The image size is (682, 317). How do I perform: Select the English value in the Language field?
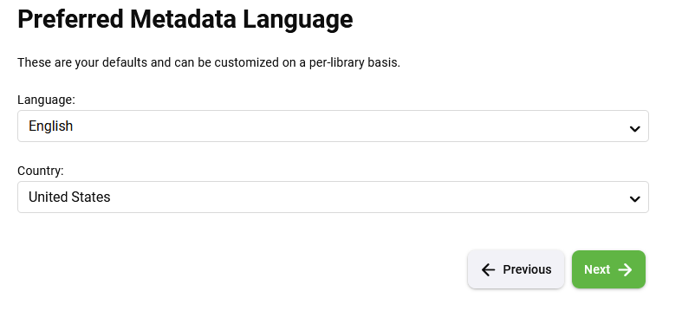click(50, 126)
